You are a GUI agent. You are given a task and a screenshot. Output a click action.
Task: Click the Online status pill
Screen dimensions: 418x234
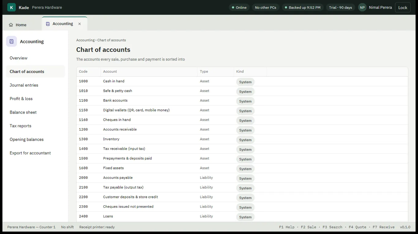pyautogui.click(x=239, y=7)
